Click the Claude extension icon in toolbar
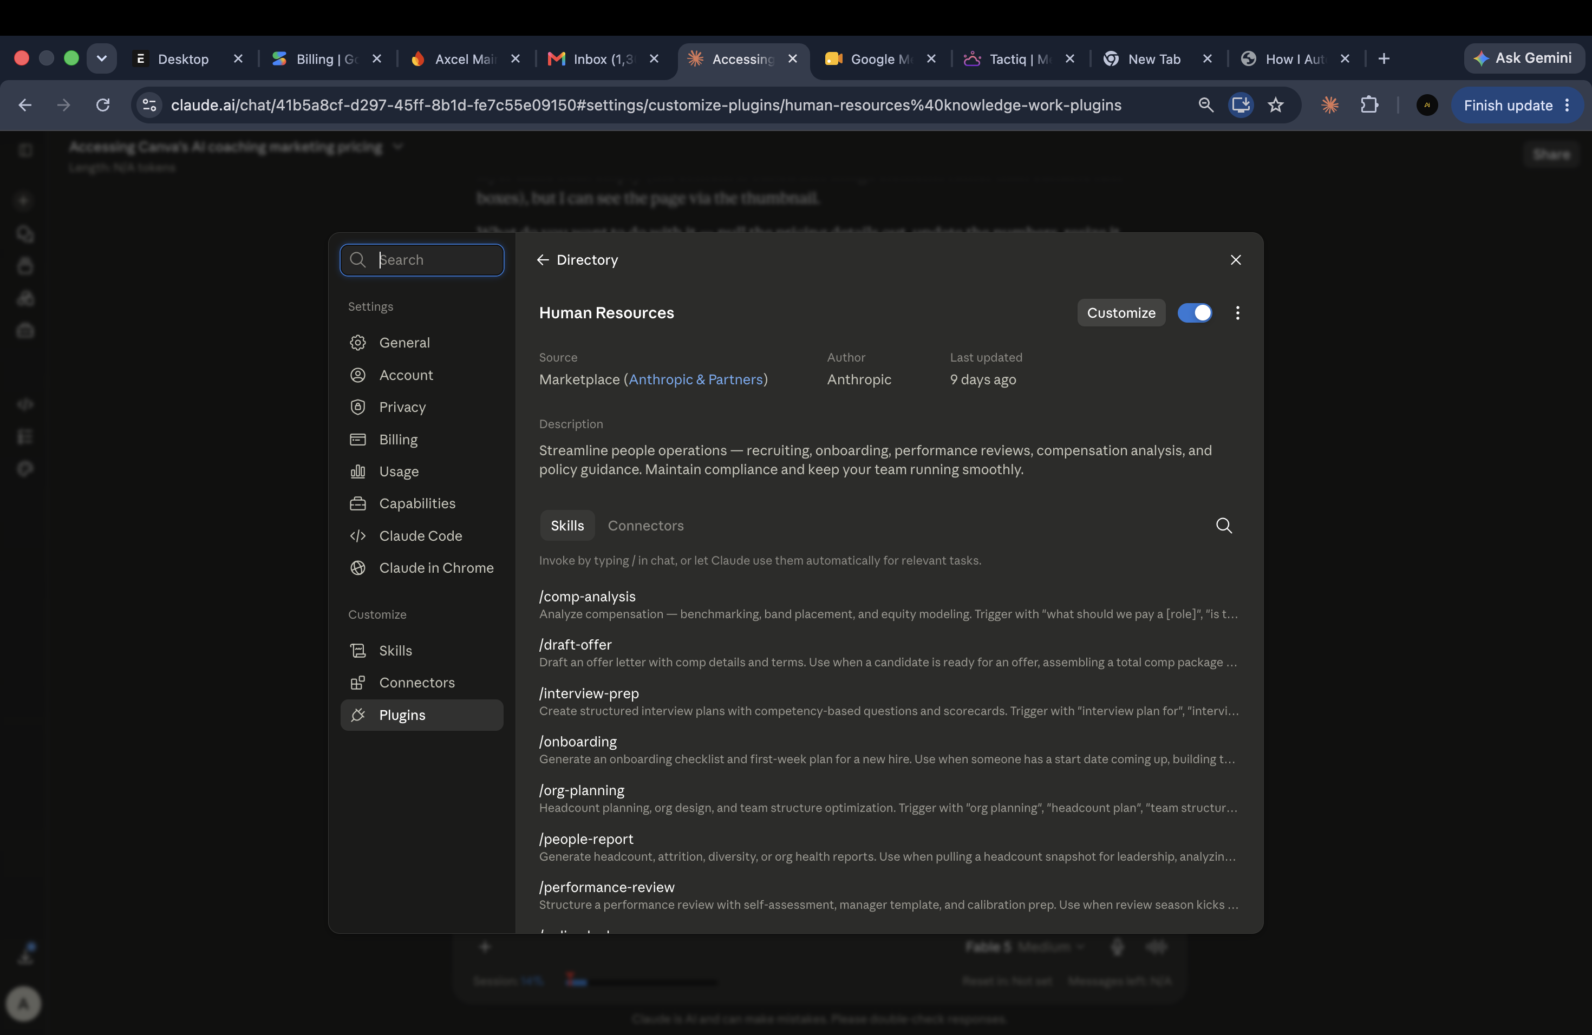The width and height of the screenshot is (1592, 1035). pos(1330,105)
